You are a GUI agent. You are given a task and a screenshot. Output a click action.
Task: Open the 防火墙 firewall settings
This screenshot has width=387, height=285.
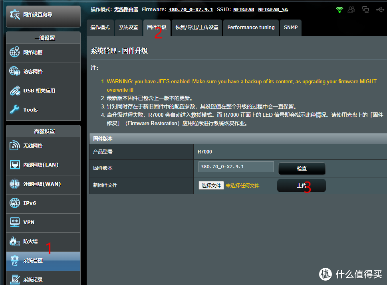(x=43, y=242)
